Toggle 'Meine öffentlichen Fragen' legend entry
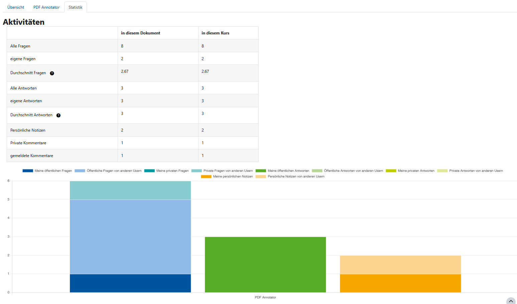The width and height of the screenshot is (517, 304). [x=47, y=171]
